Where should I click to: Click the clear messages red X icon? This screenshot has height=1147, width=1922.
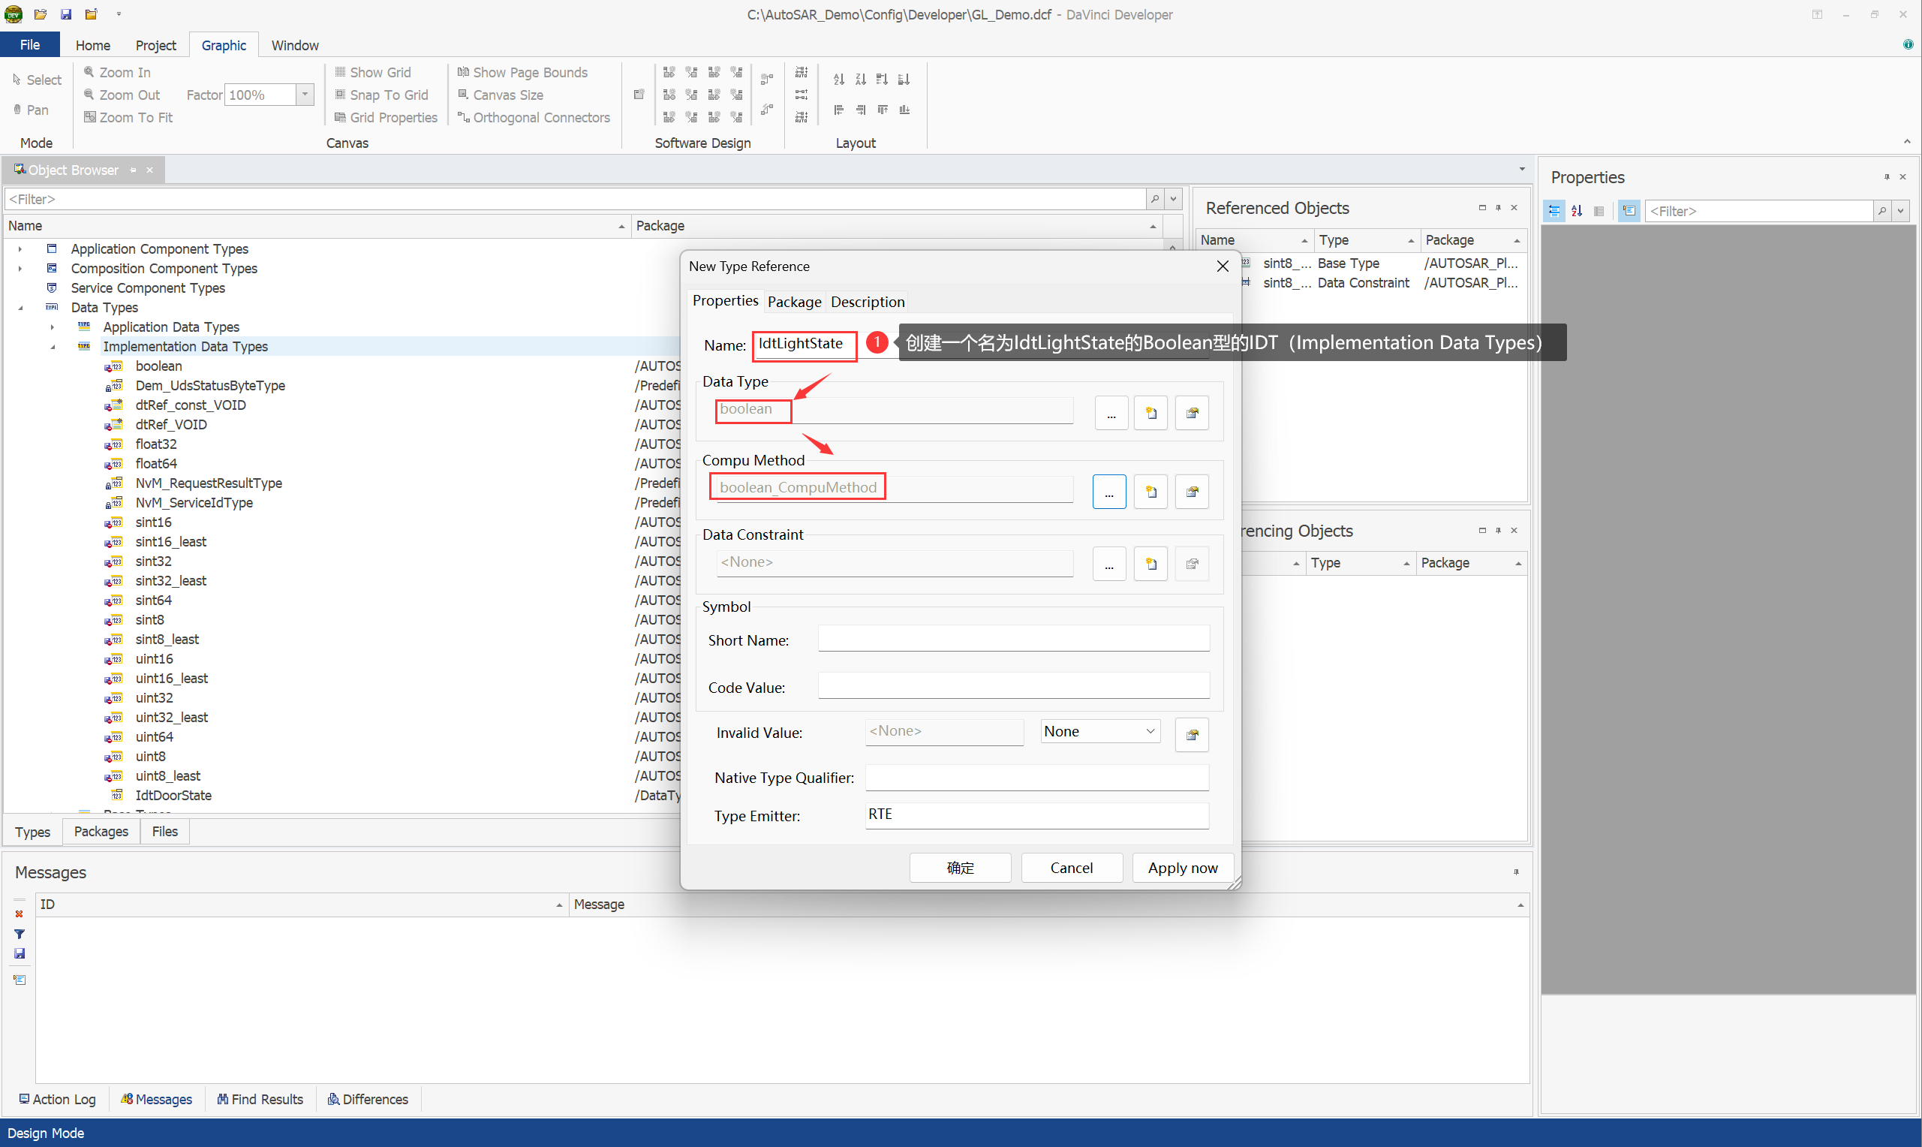pyautogui.click(x=20, y=914)
